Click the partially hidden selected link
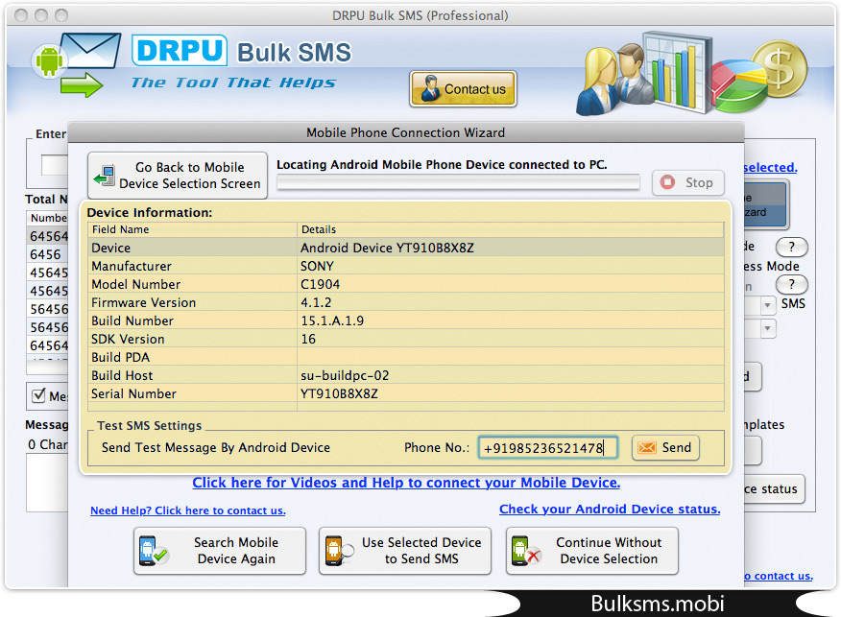841x617 pixels. [770, 167]
